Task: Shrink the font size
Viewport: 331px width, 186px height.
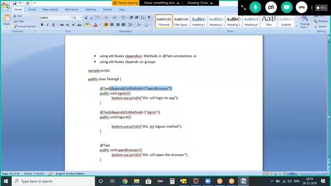Action: click(x=92, y=18)
